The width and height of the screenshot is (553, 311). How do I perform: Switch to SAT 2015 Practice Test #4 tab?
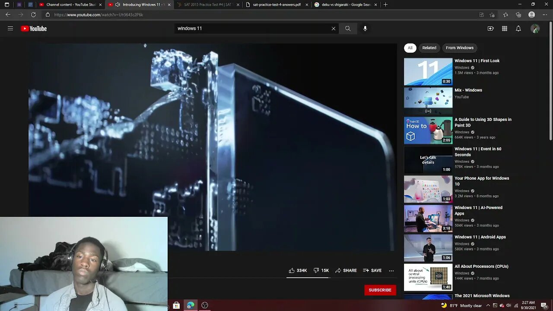pyautogui.click(x=208, y=5)
